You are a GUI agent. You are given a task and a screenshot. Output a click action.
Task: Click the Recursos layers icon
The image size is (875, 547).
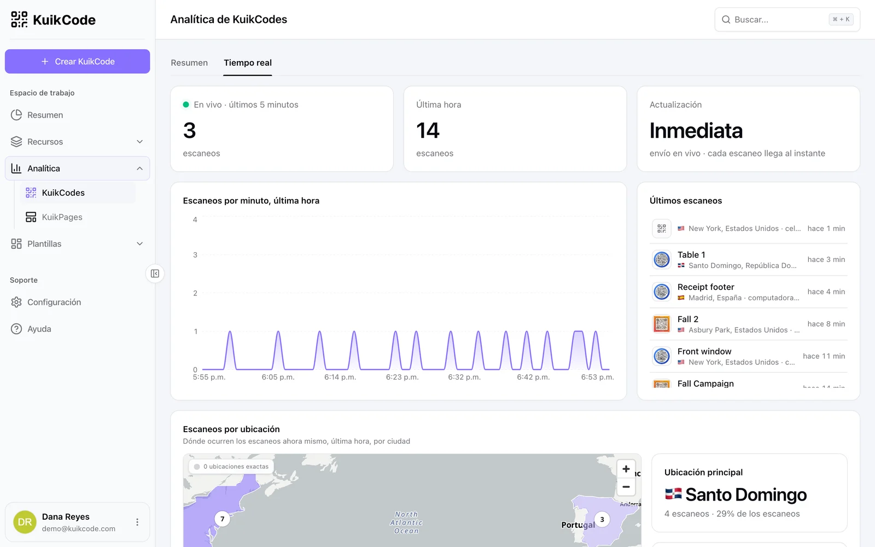16,142
